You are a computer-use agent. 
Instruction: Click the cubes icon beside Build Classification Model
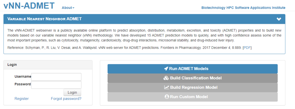[x=166, y=78]
